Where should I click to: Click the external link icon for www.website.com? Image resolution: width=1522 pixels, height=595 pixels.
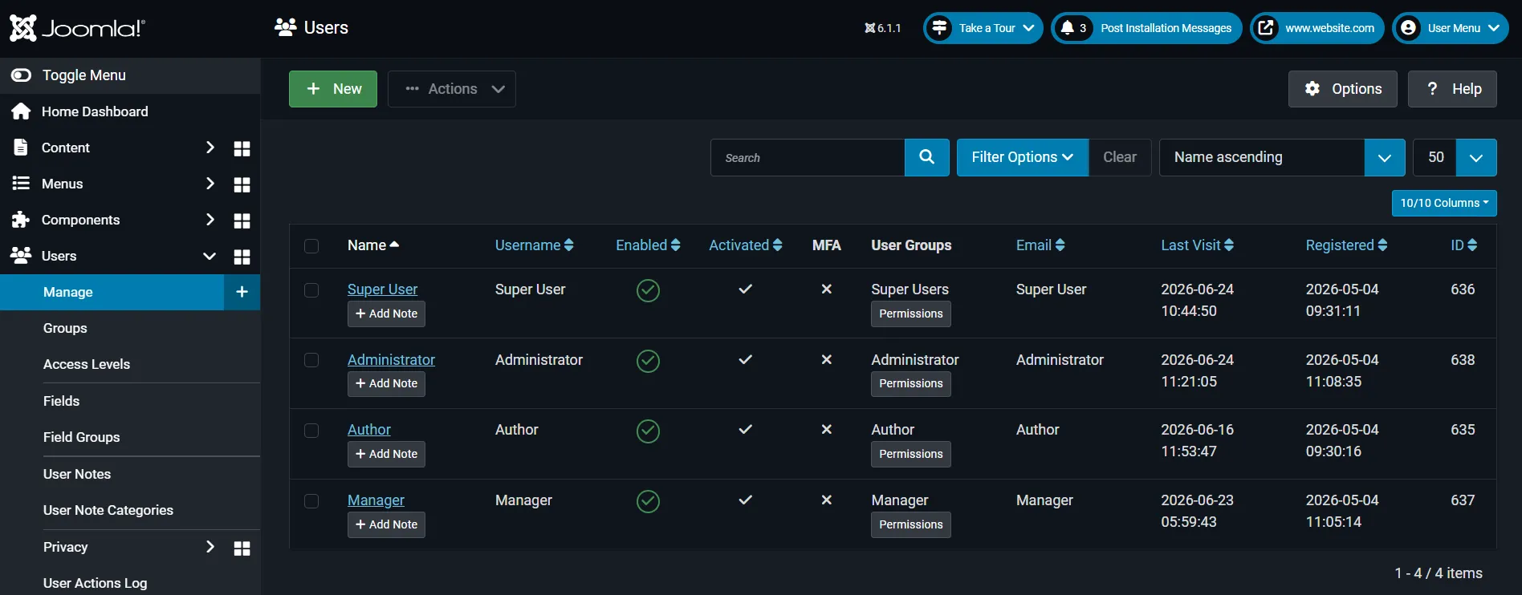(1266, 28)
